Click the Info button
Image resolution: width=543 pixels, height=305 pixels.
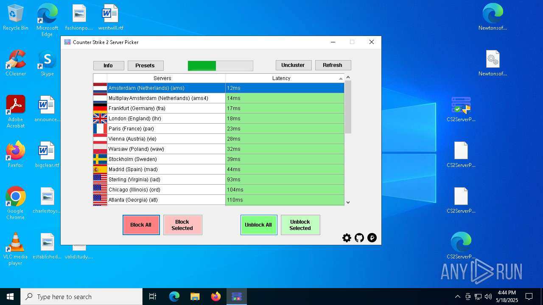coord(109,66)
